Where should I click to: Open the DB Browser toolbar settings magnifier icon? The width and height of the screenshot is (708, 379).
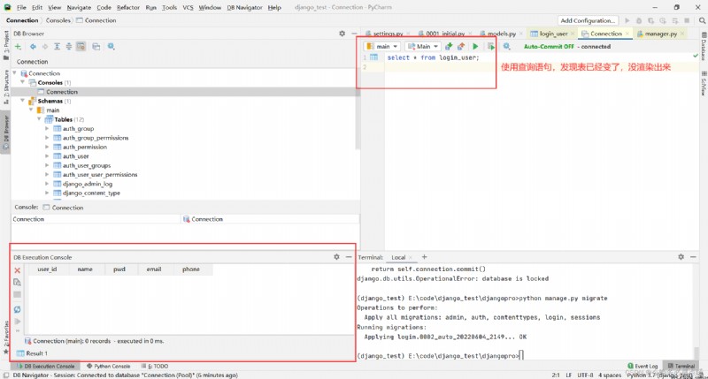click(112, 47)
